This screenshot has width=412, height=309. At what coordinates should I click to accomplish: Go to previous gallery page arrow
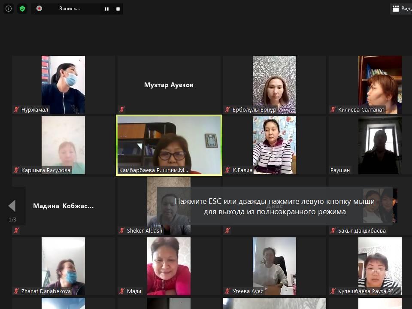click(x=12, y=206)
